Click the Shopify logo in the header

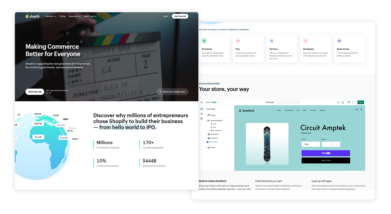click(x=33, y=16)
